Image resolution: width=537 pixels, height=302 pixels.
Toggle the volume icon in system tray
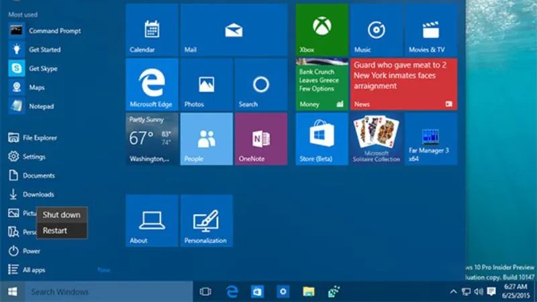tap(479, 292)
